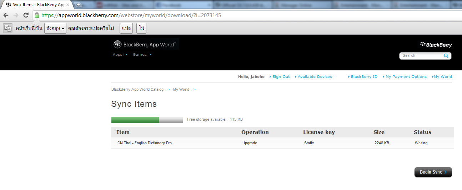Click the browser forward arrow
Viewport: 462px width, 190px height.
tap(16, 15)
